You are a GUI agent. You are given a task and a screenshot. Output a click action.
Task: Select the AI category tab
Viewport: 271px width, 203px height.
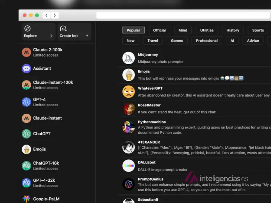[x=232, y=41]
